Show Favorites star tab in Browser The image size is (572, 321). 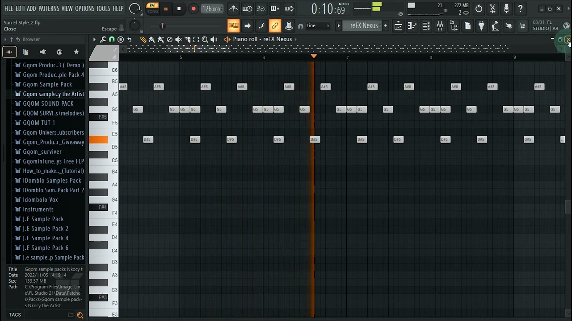point(76,52)
